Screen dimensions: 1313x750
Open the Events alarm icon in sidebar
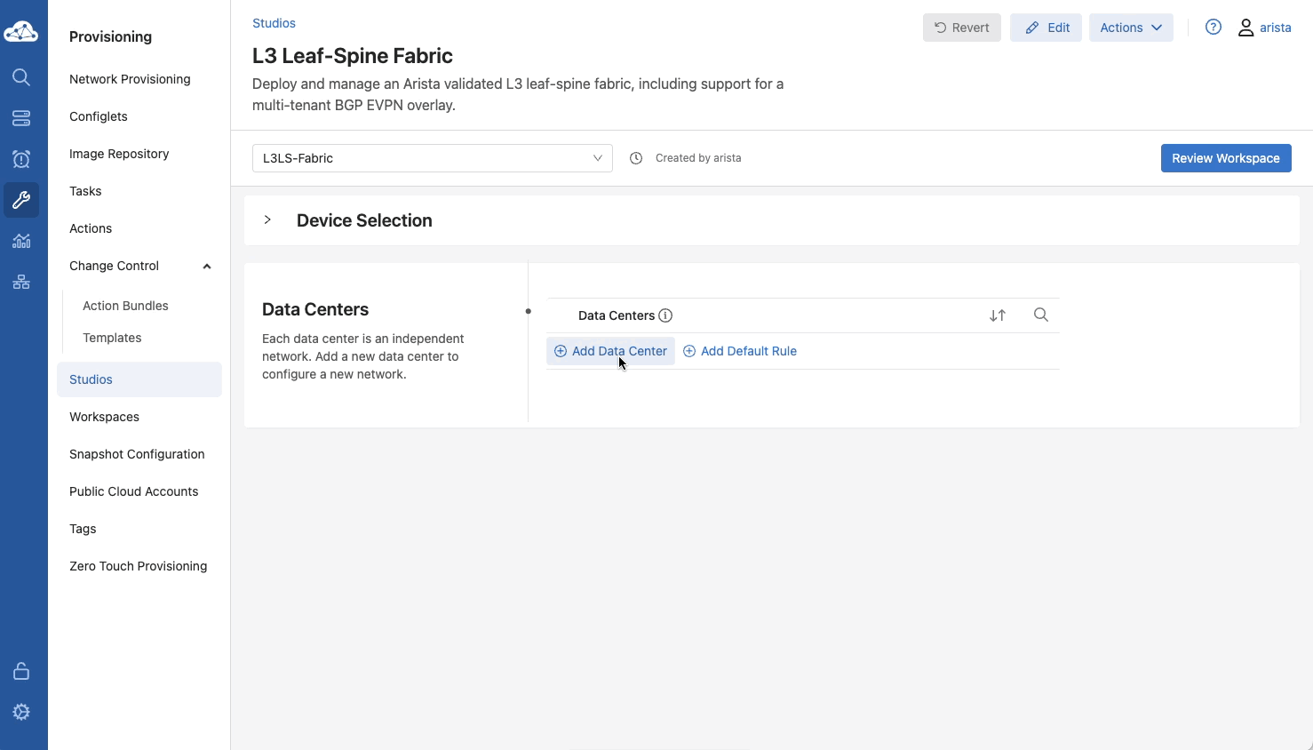tap(21, 159)
